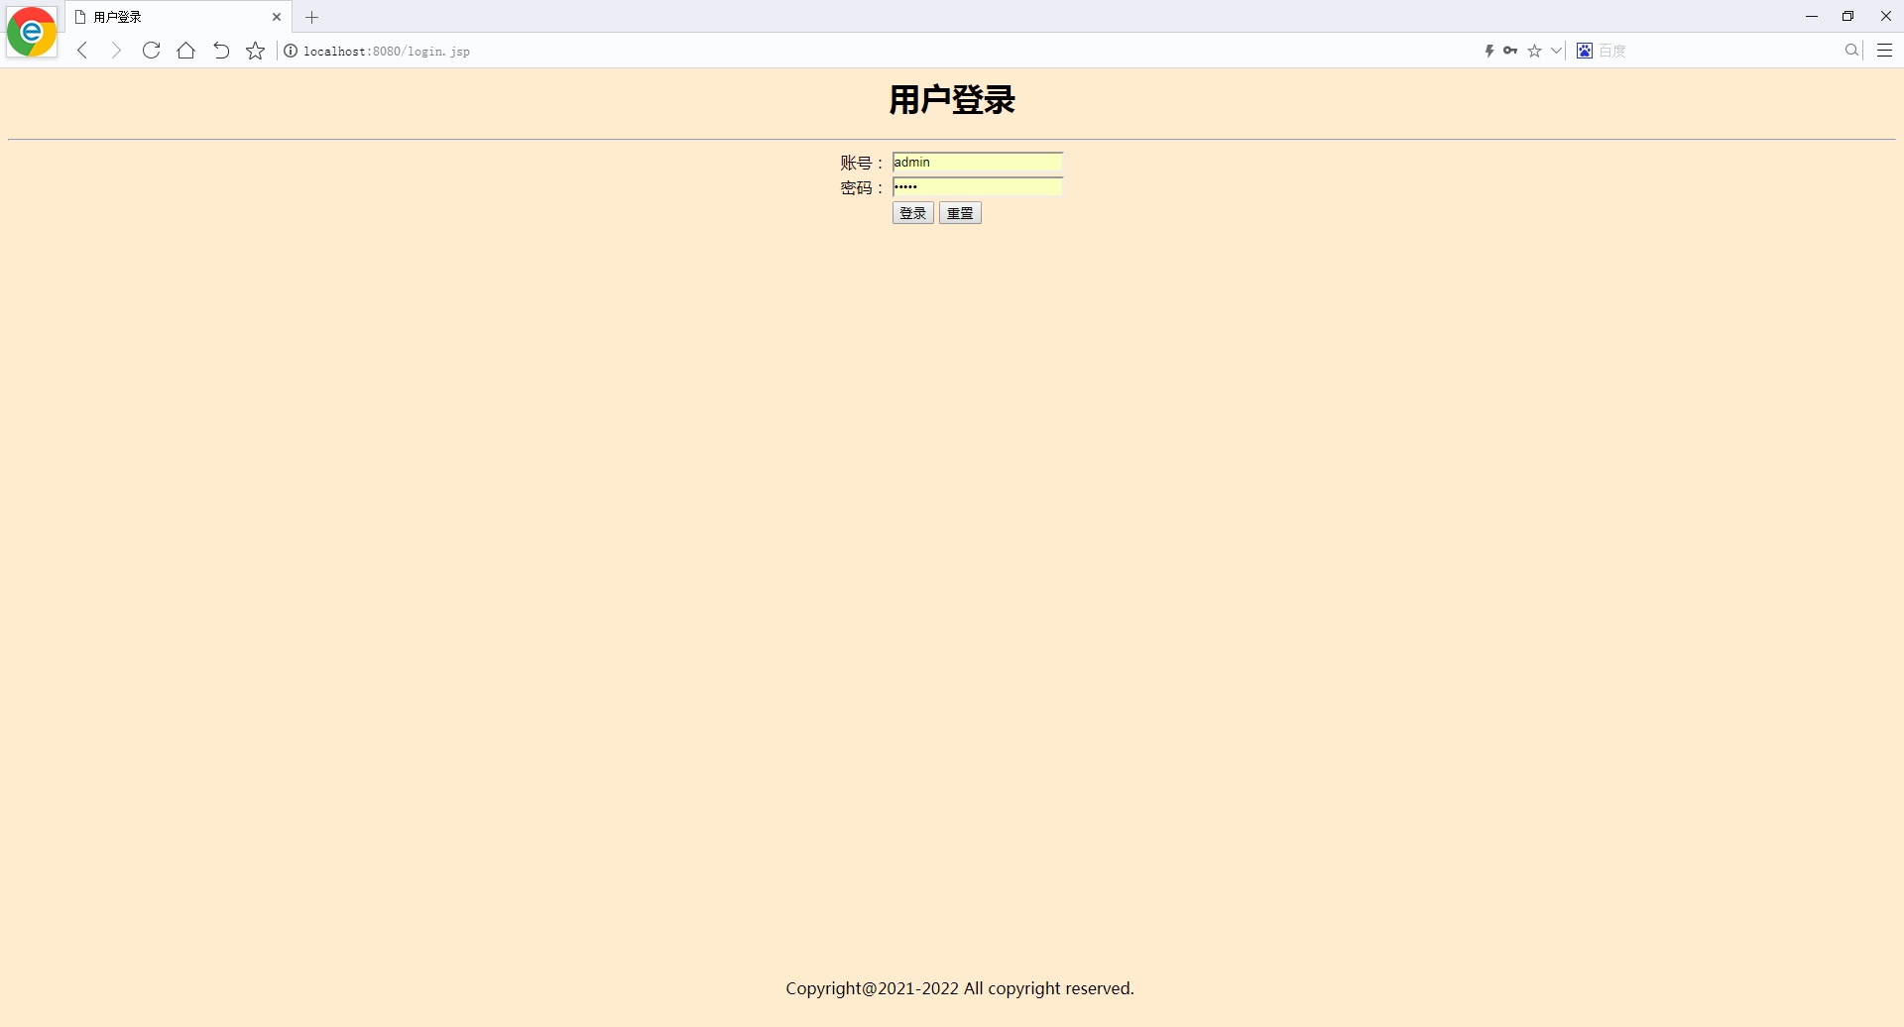
Task: View site info icon before localhost URL
Action: point(291,51)
